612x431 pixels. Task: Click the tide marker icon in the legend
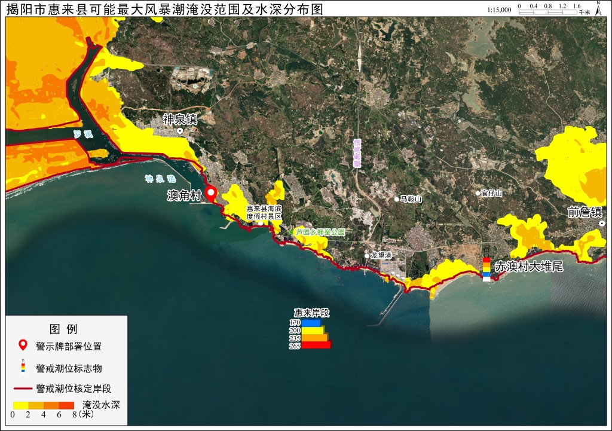23,365
